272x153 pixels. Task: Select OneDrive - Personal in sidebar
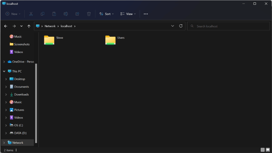tap(21, 62)
